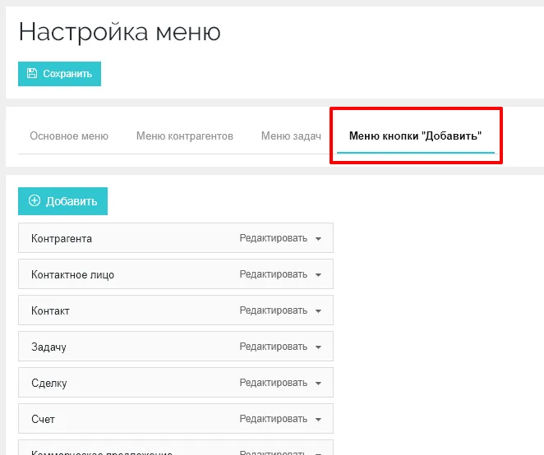The image size is (544, 455).
Task: Expand the dropdown arrow for Контрагента
Action: click(318, 239)
